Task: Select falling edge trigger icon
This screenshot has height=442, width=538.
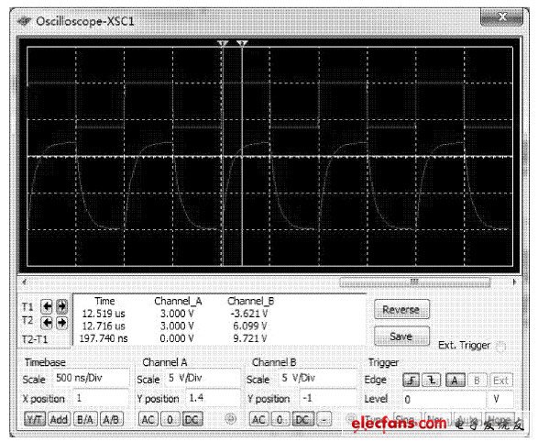Action: pos(432,380)
